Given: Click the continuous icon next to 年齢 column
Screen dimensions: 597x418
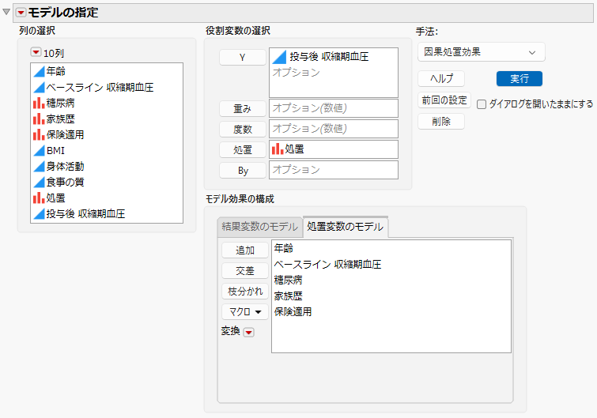Looking at the screenshot, I should (39, 71).
